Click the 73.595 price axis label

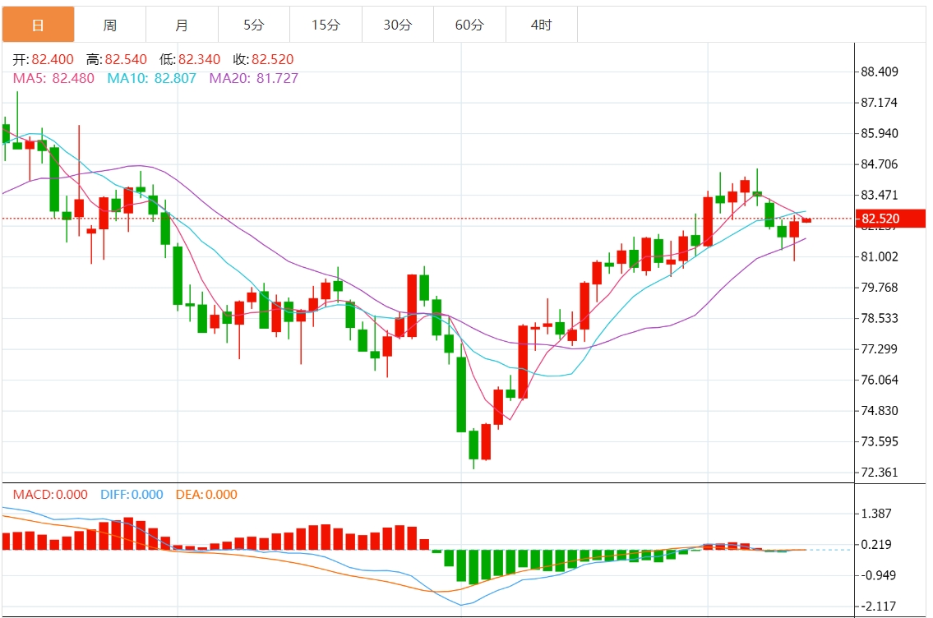pyautogui.click(x=880, y=441)
